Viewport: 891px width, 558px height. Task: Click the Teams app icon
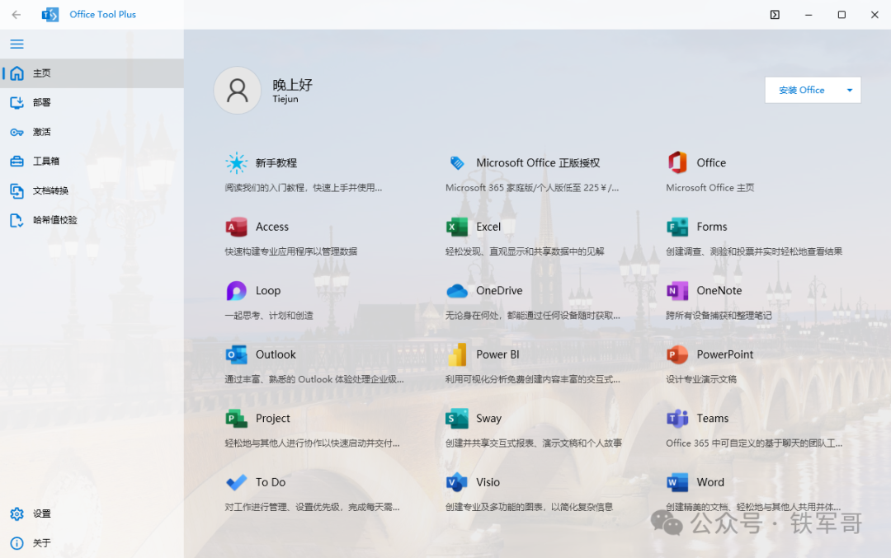point(676,419)
